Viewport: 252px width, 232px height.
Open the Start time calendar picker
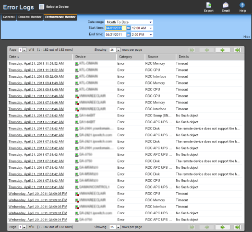pos(128,28)
